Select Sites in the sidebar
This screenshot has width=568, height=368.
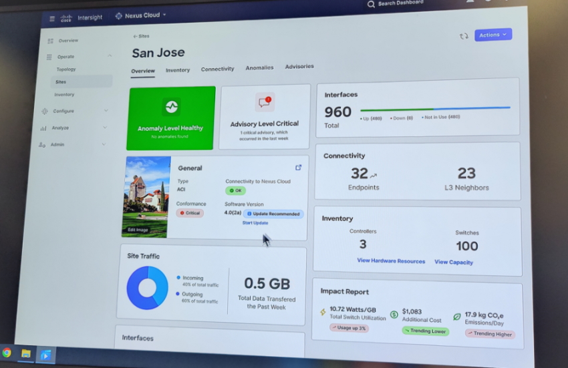coord(81,82)
